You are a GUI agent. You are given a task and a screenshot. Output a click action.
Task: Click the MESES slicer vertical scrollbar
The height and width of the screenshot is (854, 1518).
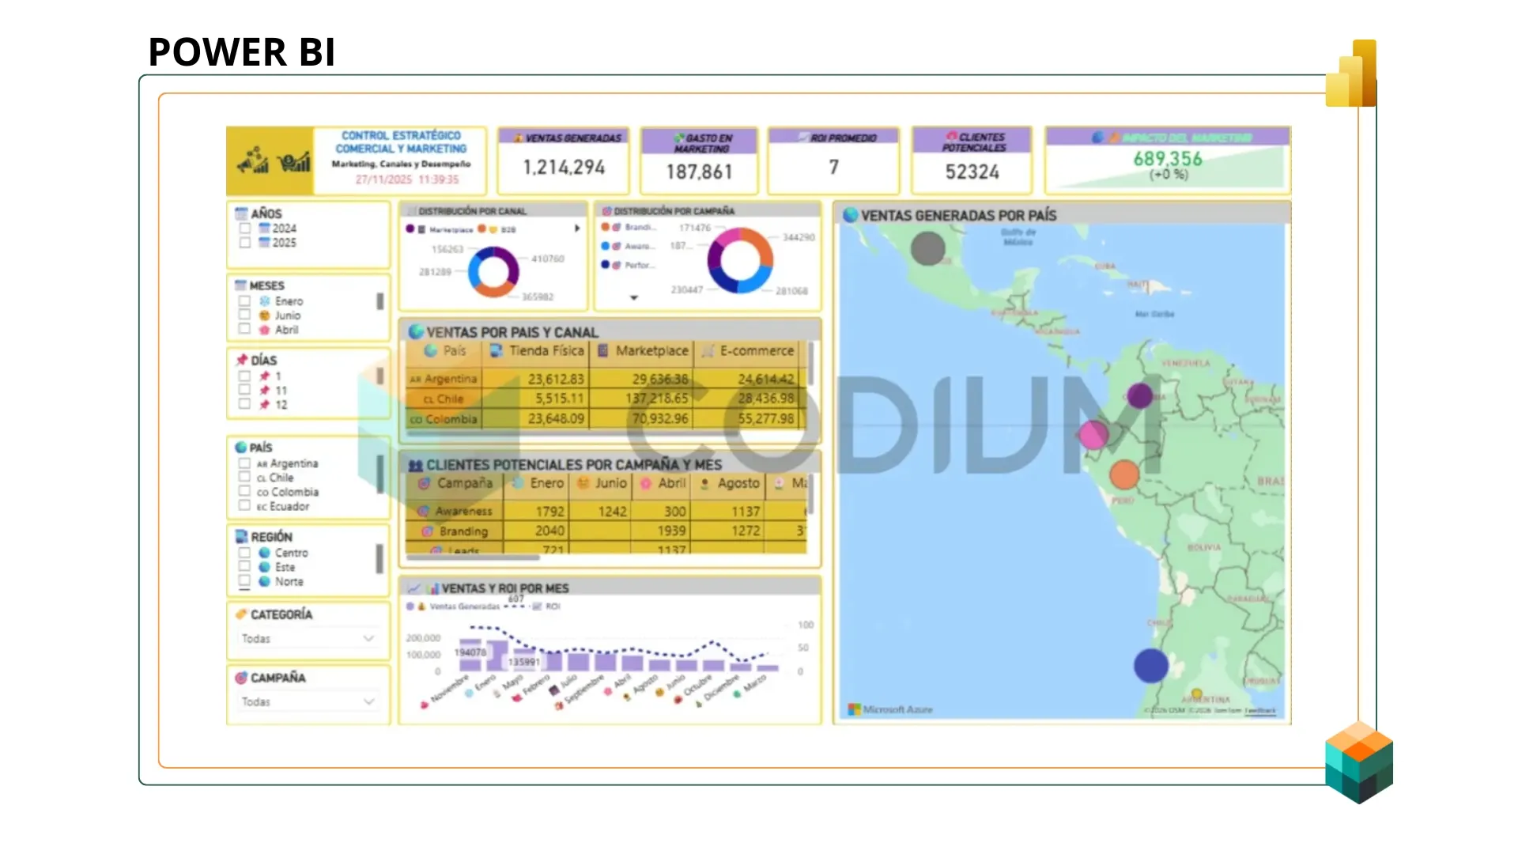[x=380, y=301]
